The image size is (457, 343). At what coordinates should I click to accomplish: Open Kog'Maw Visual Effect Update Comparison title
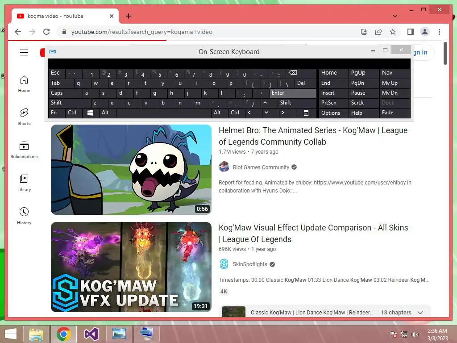pyautogui.click(x=313, y=233)
